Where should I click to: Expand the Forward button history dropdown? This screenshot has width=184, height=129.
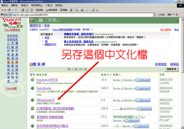pyautogui.click(x=19, y=10)
